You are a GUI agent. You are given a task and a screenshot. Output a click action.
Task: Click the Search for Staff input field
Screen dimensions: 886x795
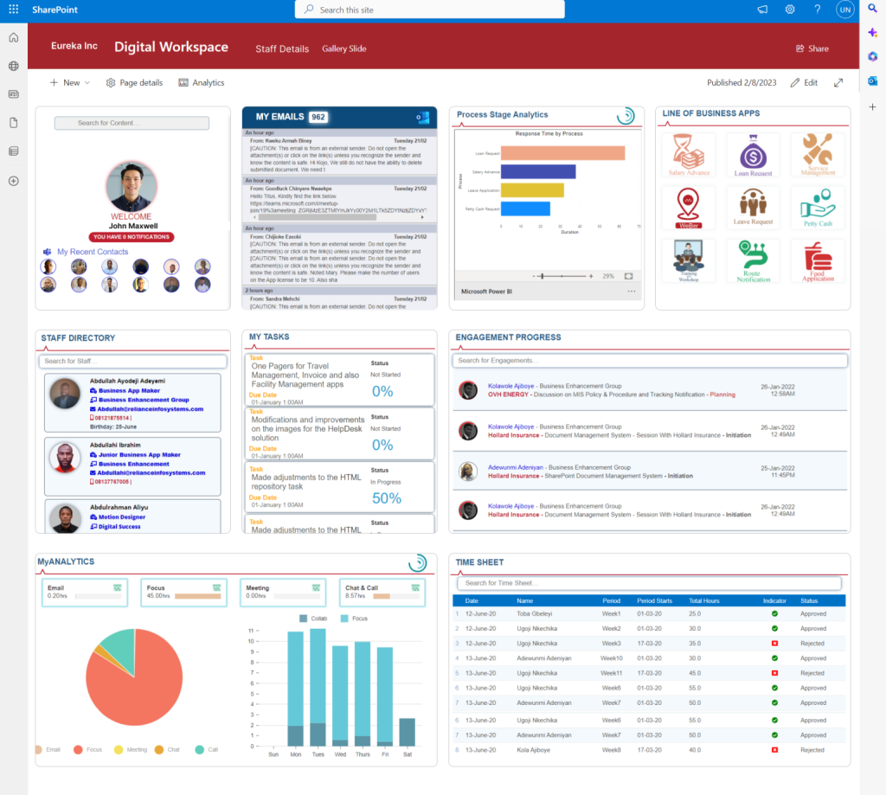pyautogui.click(x=132, y=361)
